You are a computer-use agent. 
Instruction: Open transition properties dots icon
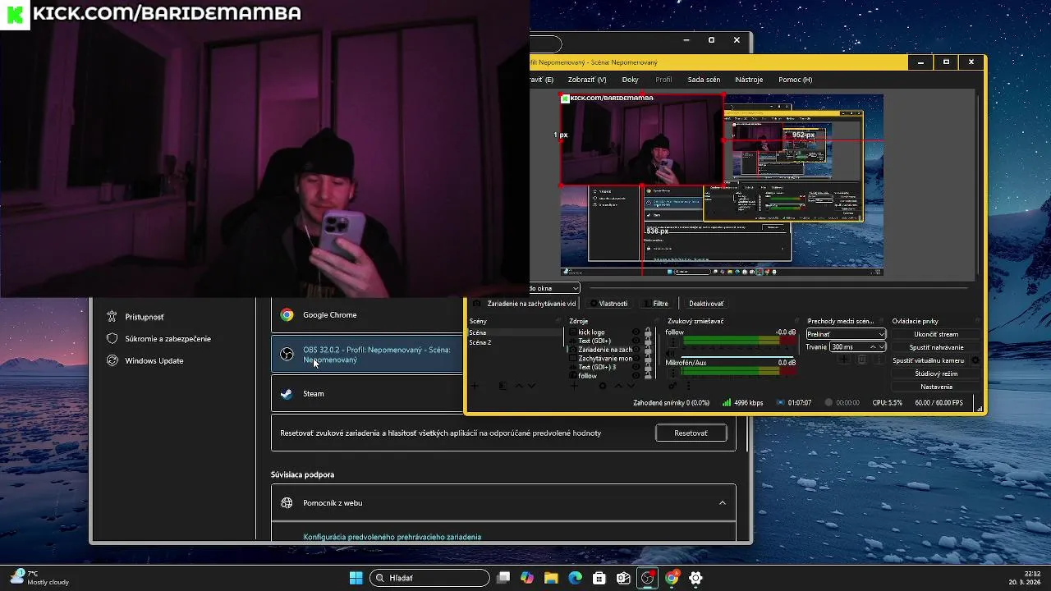coord(879,359)
